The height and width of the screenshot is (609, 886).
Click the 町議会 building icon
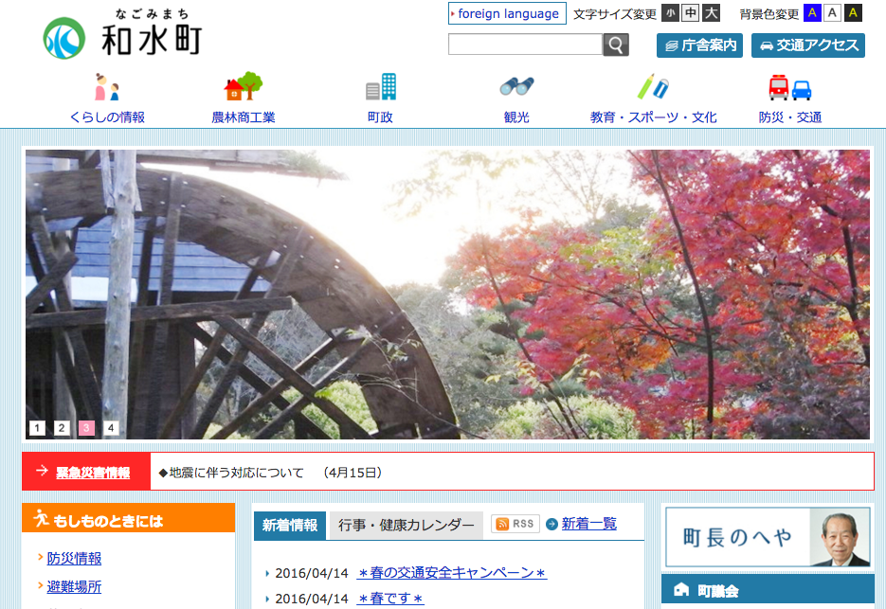(681, 590)
